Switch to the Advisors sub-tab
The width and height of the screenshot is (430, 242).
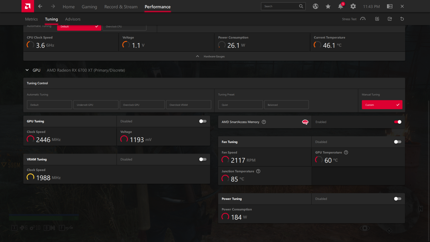click(x=73, y=19)
